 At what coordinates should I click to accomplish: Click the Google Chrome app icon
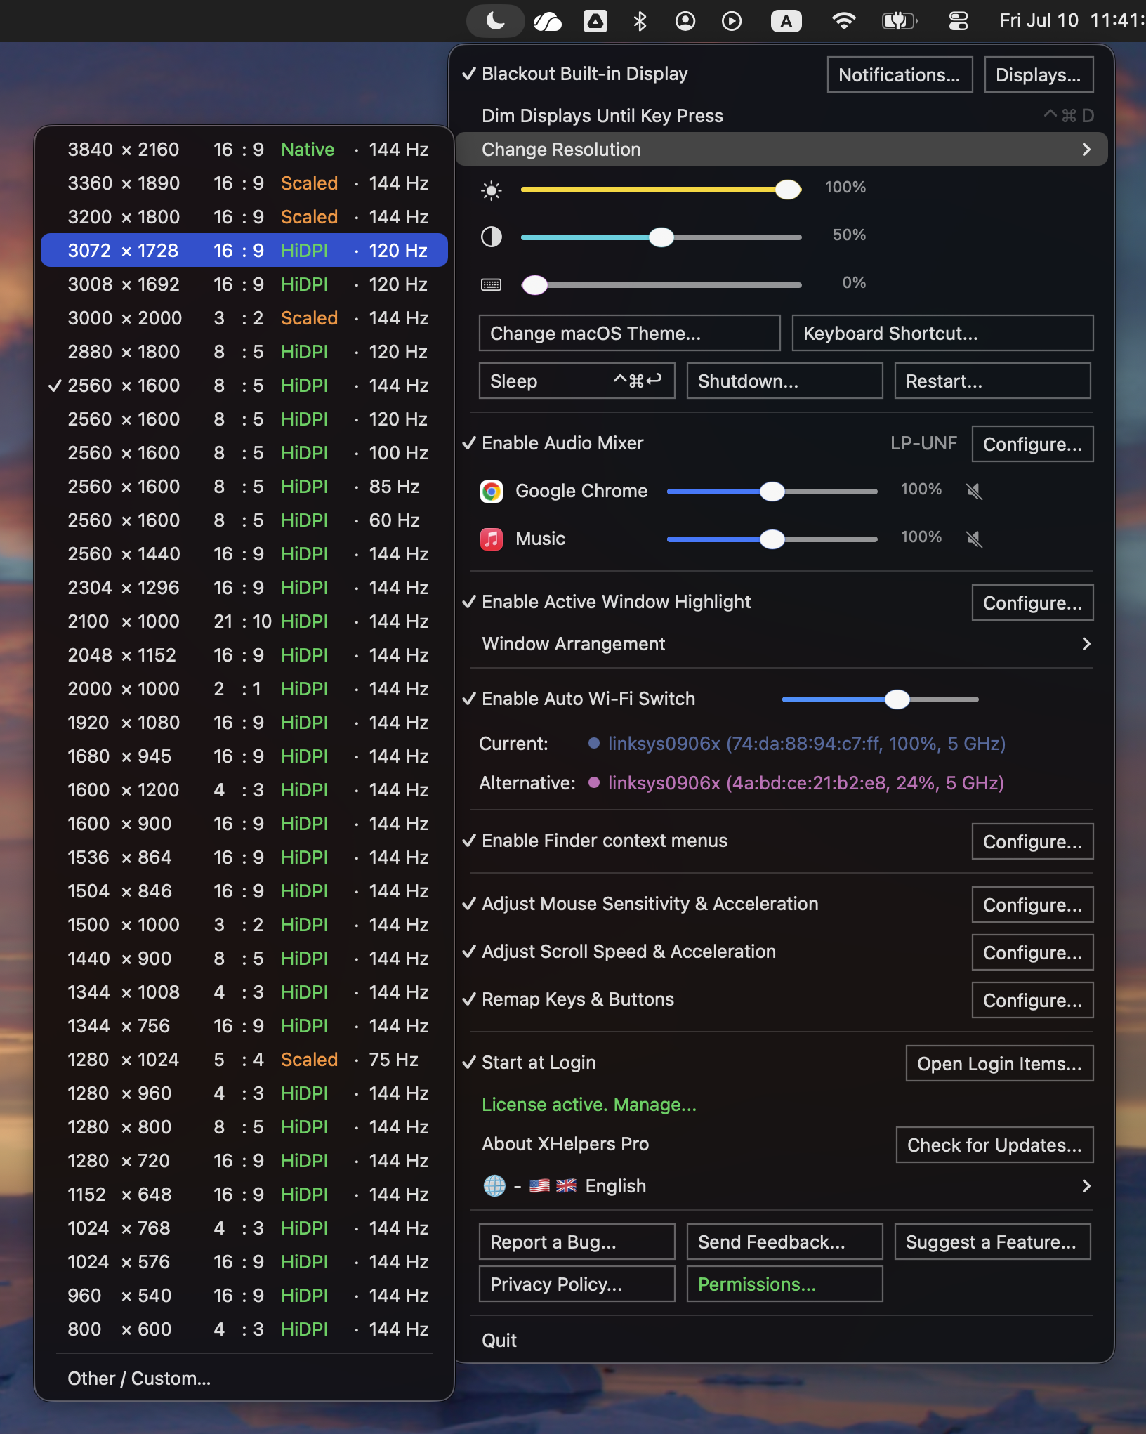[x=492, y=491]
